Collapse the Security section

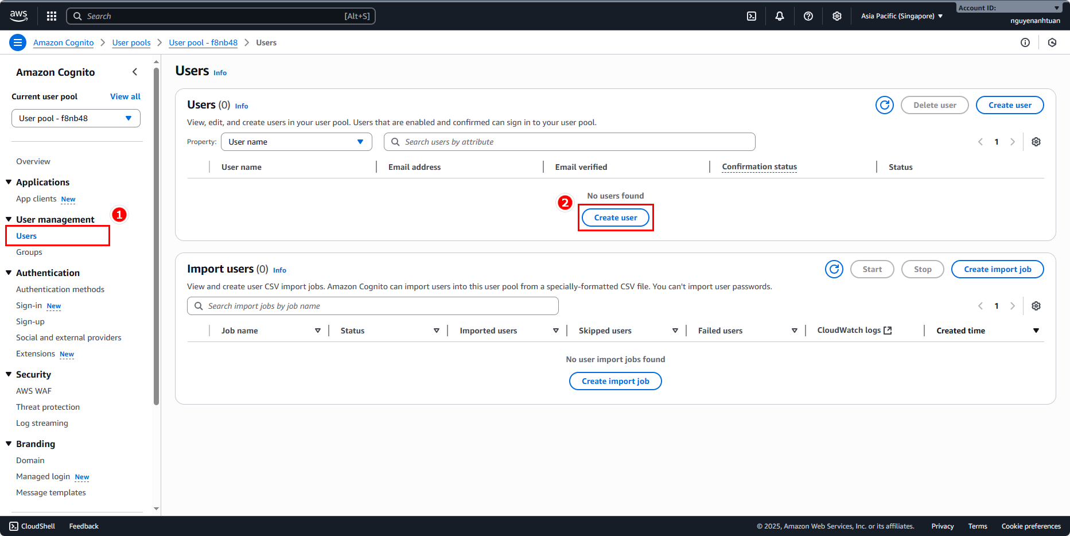9,374
